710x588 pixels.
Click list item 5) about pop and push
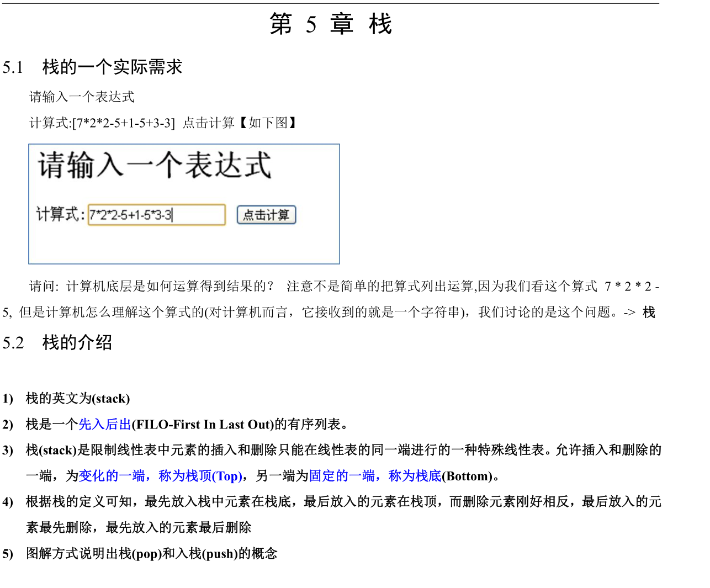pyautogui.click(x=140, y=554)
